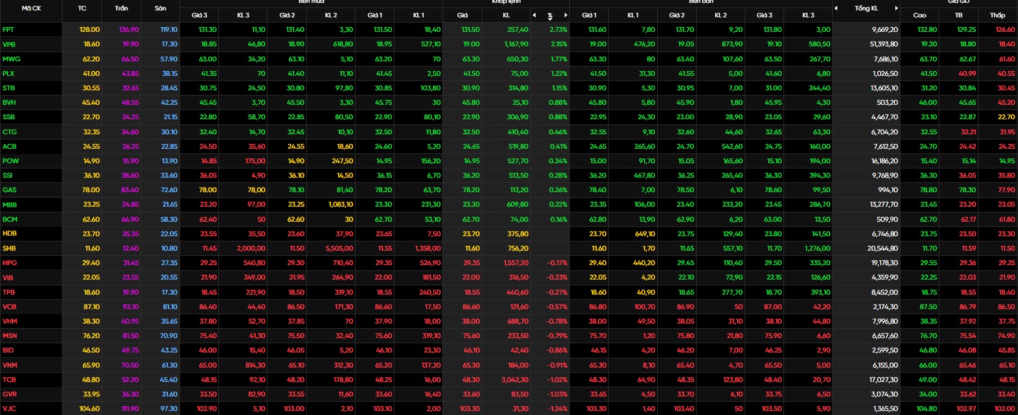Select the TPB ticker symbol
The height and width of the screenshot is (415, 1018).
click(9, 292)
